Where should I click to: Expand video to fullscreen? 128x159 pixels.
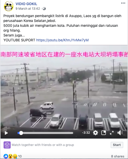[112, 133]
